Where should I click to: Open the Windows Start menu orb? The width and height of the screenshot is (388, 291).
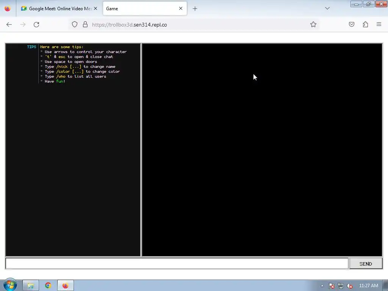[10, 285]
